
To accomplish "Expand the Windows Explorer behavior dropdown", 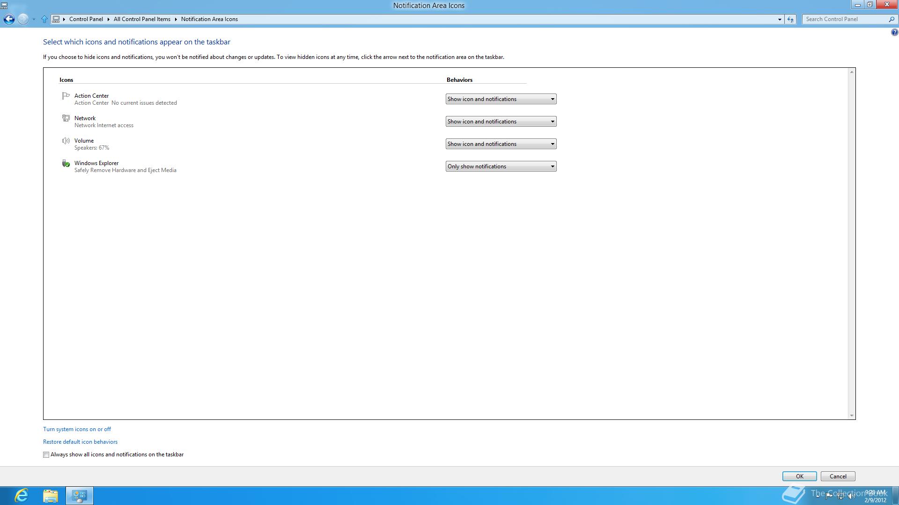I will click(x=501, y=166).
